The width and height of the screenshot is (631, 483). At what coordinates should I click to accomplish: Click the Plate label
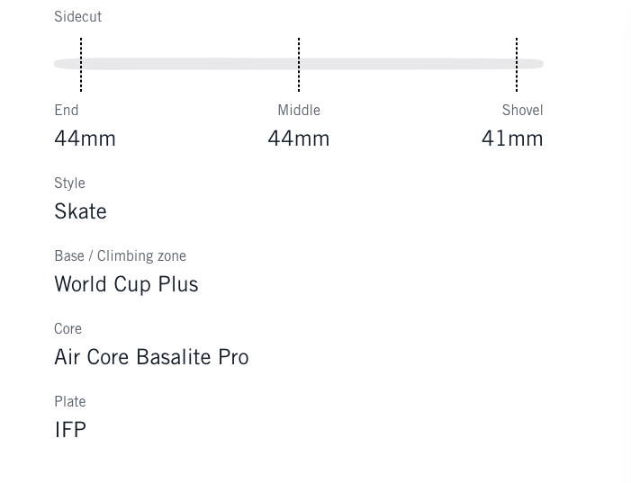70,402
